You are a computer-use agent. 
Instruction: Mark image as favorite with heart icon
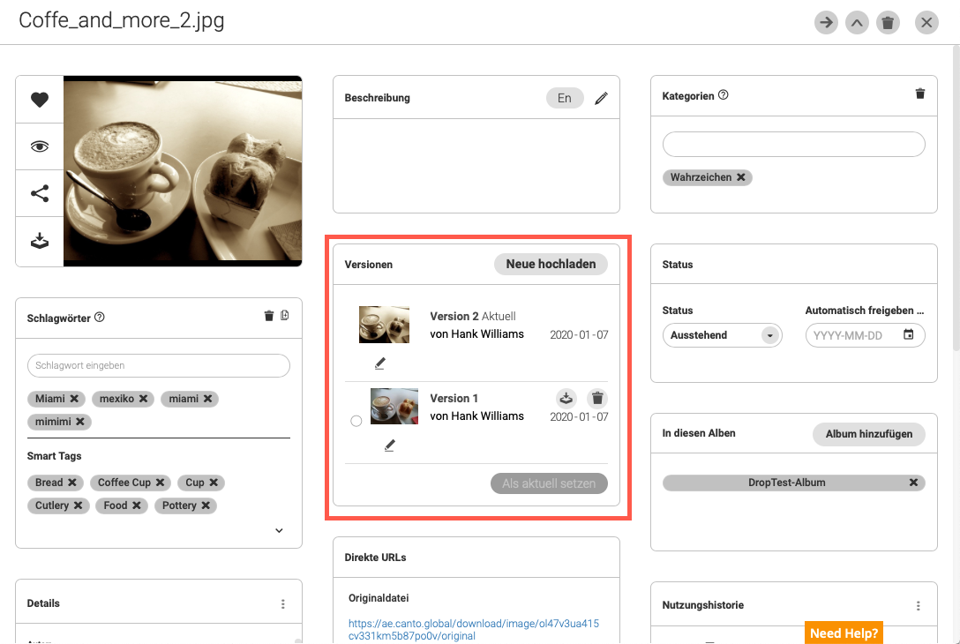tap(40, 99)
